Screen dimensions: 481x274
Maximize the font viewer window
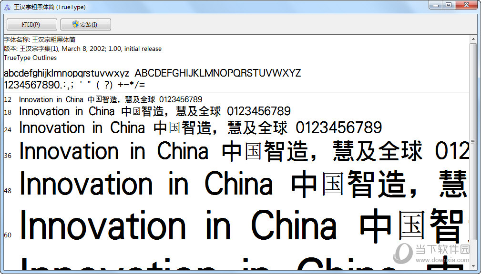click(x=449, y=5)
